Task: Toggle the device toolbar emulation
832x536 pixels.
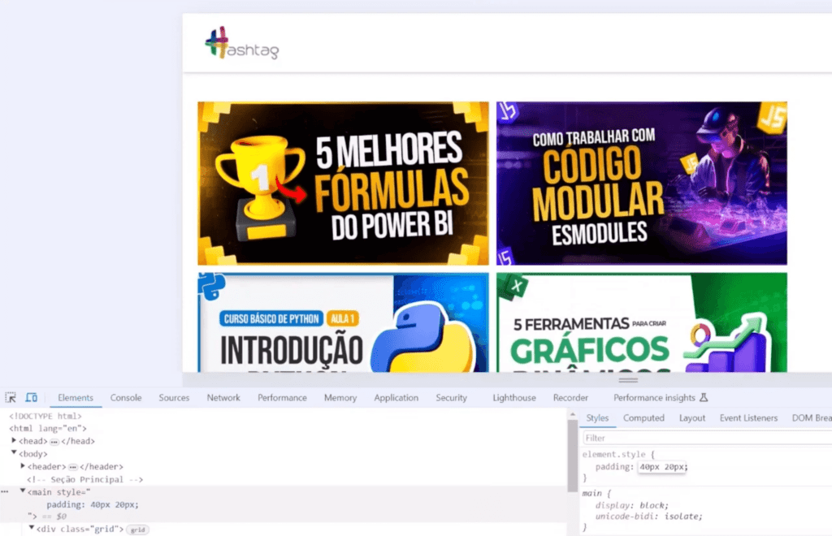Action: pyautogui.click(x=30, y=398)
